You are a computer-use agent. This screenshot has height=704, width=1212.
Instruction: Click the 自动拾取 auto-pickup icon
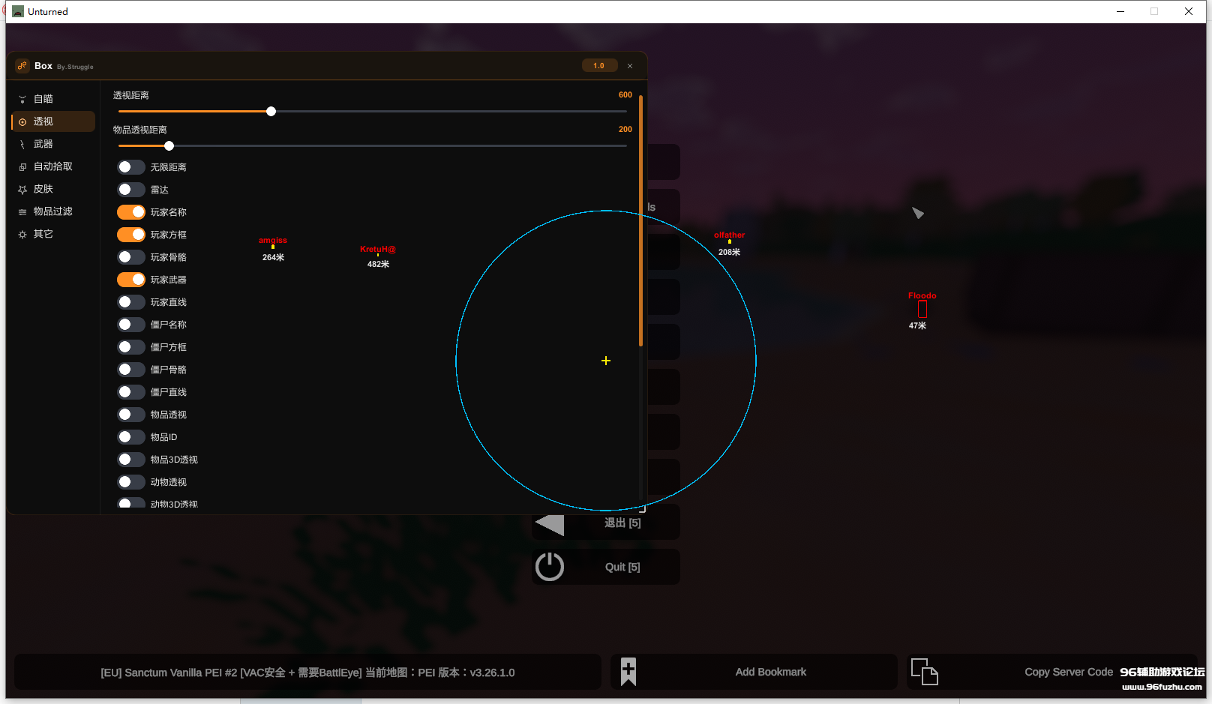22,166
